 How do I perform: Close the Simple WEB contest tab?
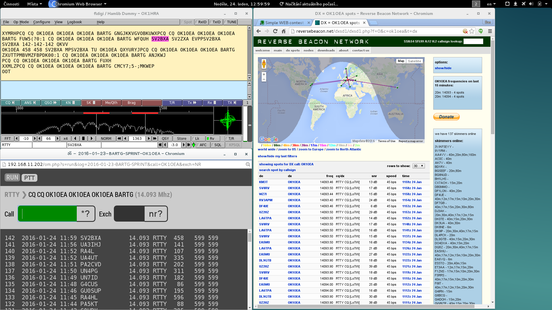point(309,23)
